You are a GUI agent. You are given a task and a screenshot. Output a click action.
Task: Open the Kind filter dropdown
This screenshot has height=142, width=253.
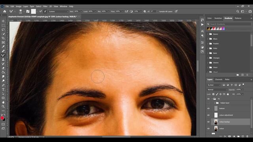point(214,85)
